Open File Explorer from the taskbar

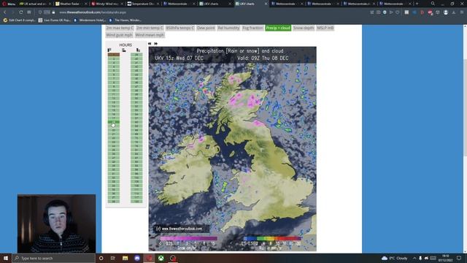coord(125,258)
